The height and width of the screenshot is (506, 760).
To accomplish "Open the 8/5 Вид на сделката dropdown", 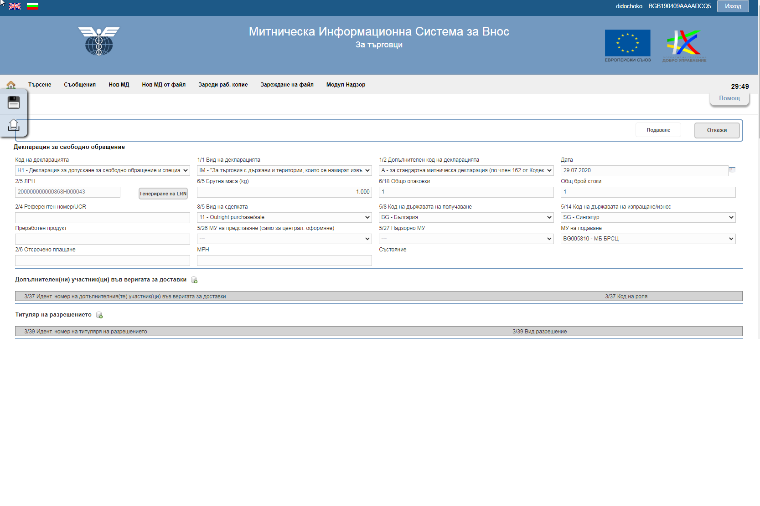I will (284, 217).
